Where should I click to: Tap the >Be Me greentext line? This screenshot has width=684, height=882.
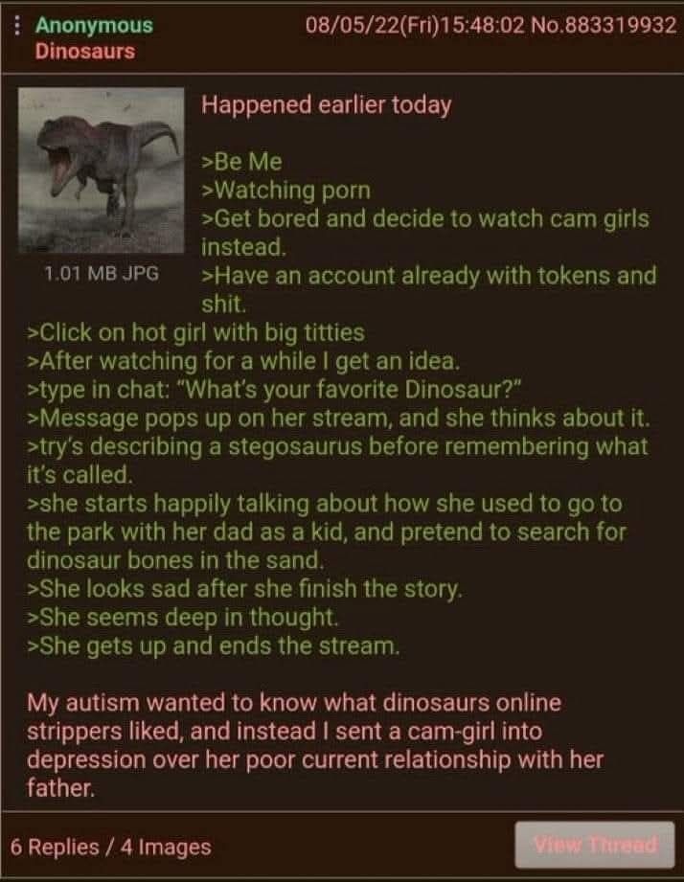click(241, 162)
